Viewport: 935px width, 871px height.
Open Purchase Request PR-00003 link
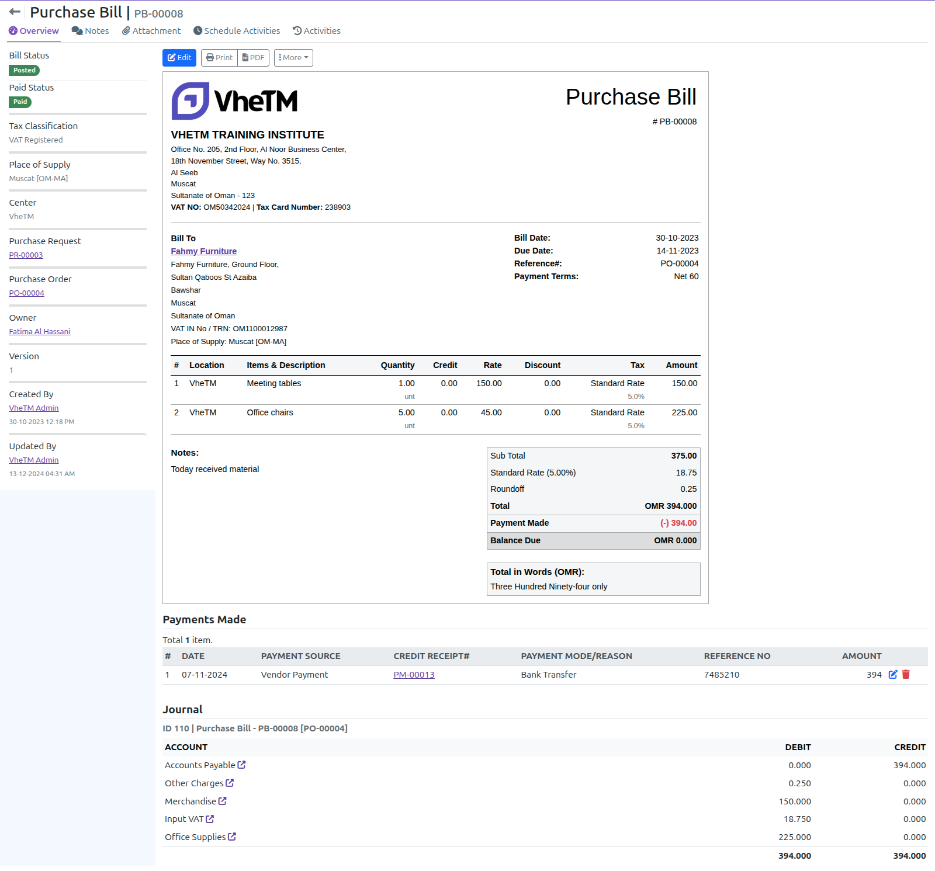coord(26,255)
